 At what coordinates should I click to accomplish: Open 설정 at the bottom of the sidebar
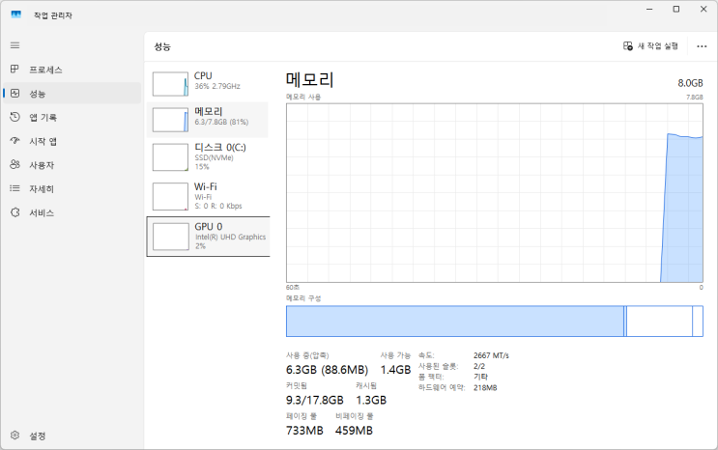coord(38,436)
